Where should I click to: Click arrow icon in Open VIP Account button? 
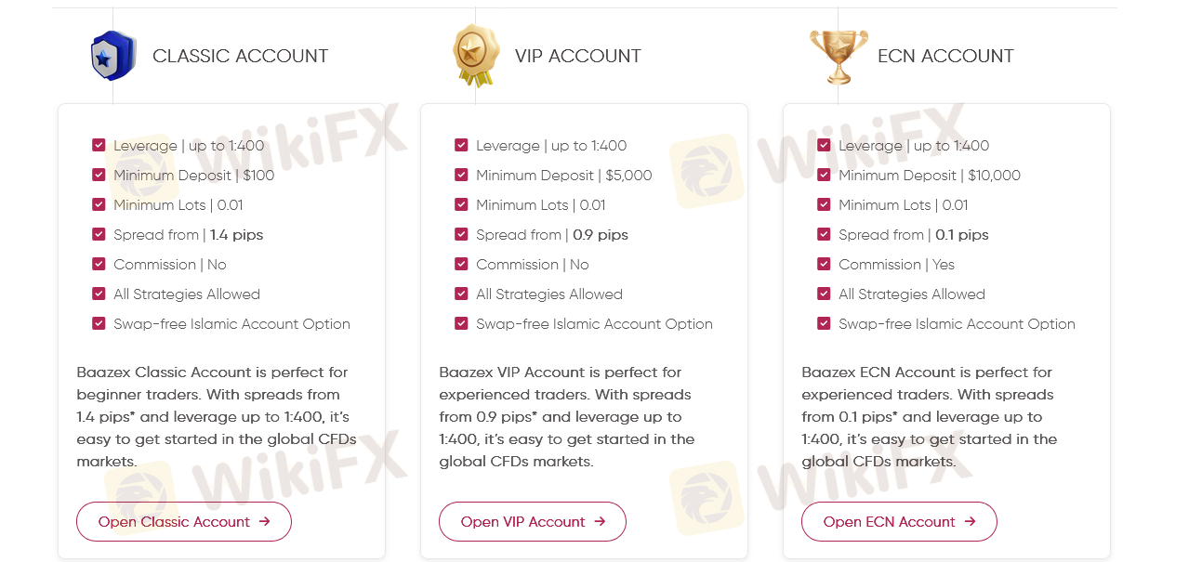point(600,522)
